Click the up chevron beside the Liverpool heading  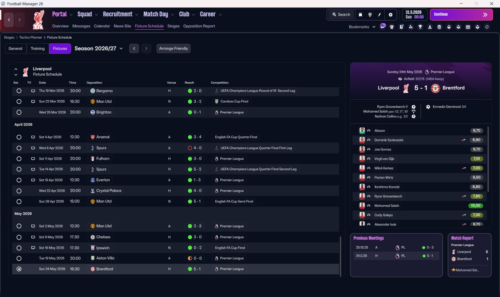[x=16, y=69]
